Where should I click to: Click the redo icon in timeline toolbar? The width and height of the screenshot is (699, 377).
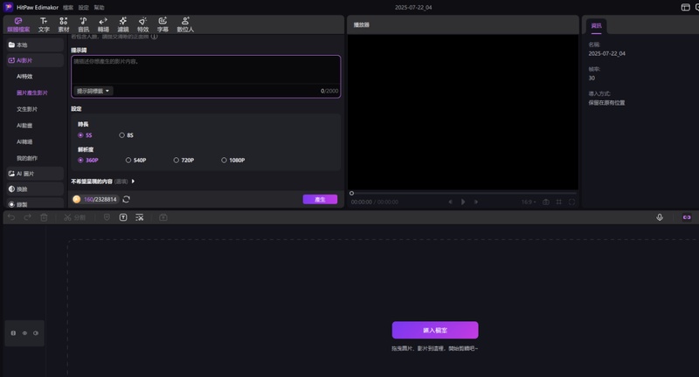pos(28,217)
